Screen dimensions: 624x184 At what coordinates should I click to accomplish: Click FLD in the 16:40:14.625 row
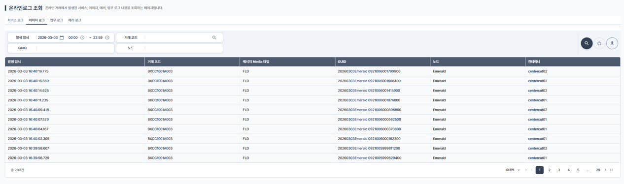[246, 91]
